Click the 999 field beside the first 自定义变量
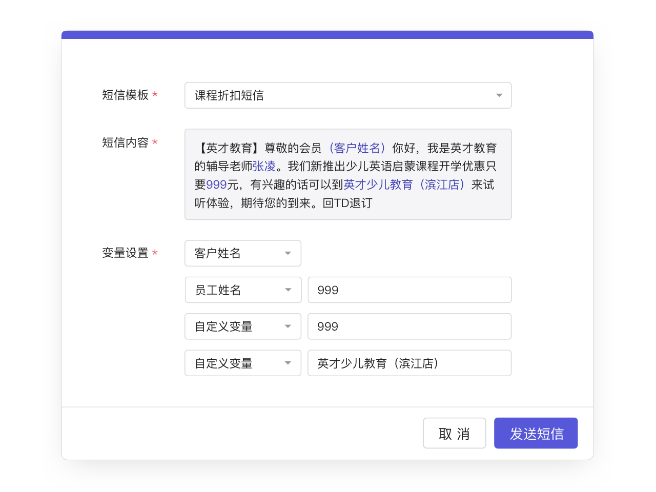Image resolution: width=656 pixels, height=492 pixels. pyautogui.click(x=409, y=326)
